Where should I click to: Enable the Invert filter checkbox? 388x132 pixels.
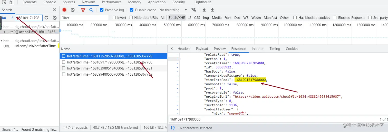114,17
